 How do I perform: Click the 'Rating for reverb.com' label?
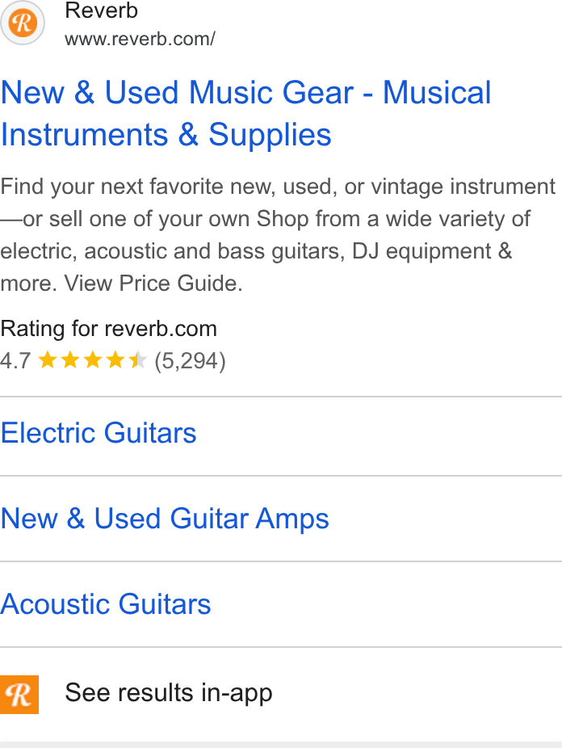[109, 329]
